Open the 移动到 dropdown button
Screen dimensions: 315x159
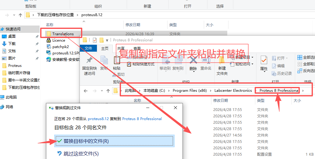pos(165,63)
